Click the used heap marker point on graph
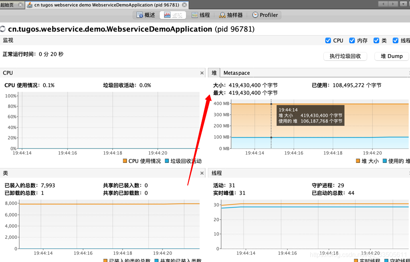The width and height of the screenshot is (410, 262). point(271,137)
